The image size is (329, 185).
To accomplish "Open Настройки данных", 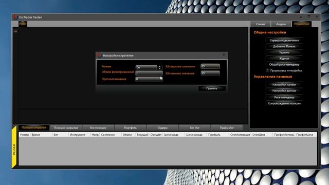I will (284, 90).
